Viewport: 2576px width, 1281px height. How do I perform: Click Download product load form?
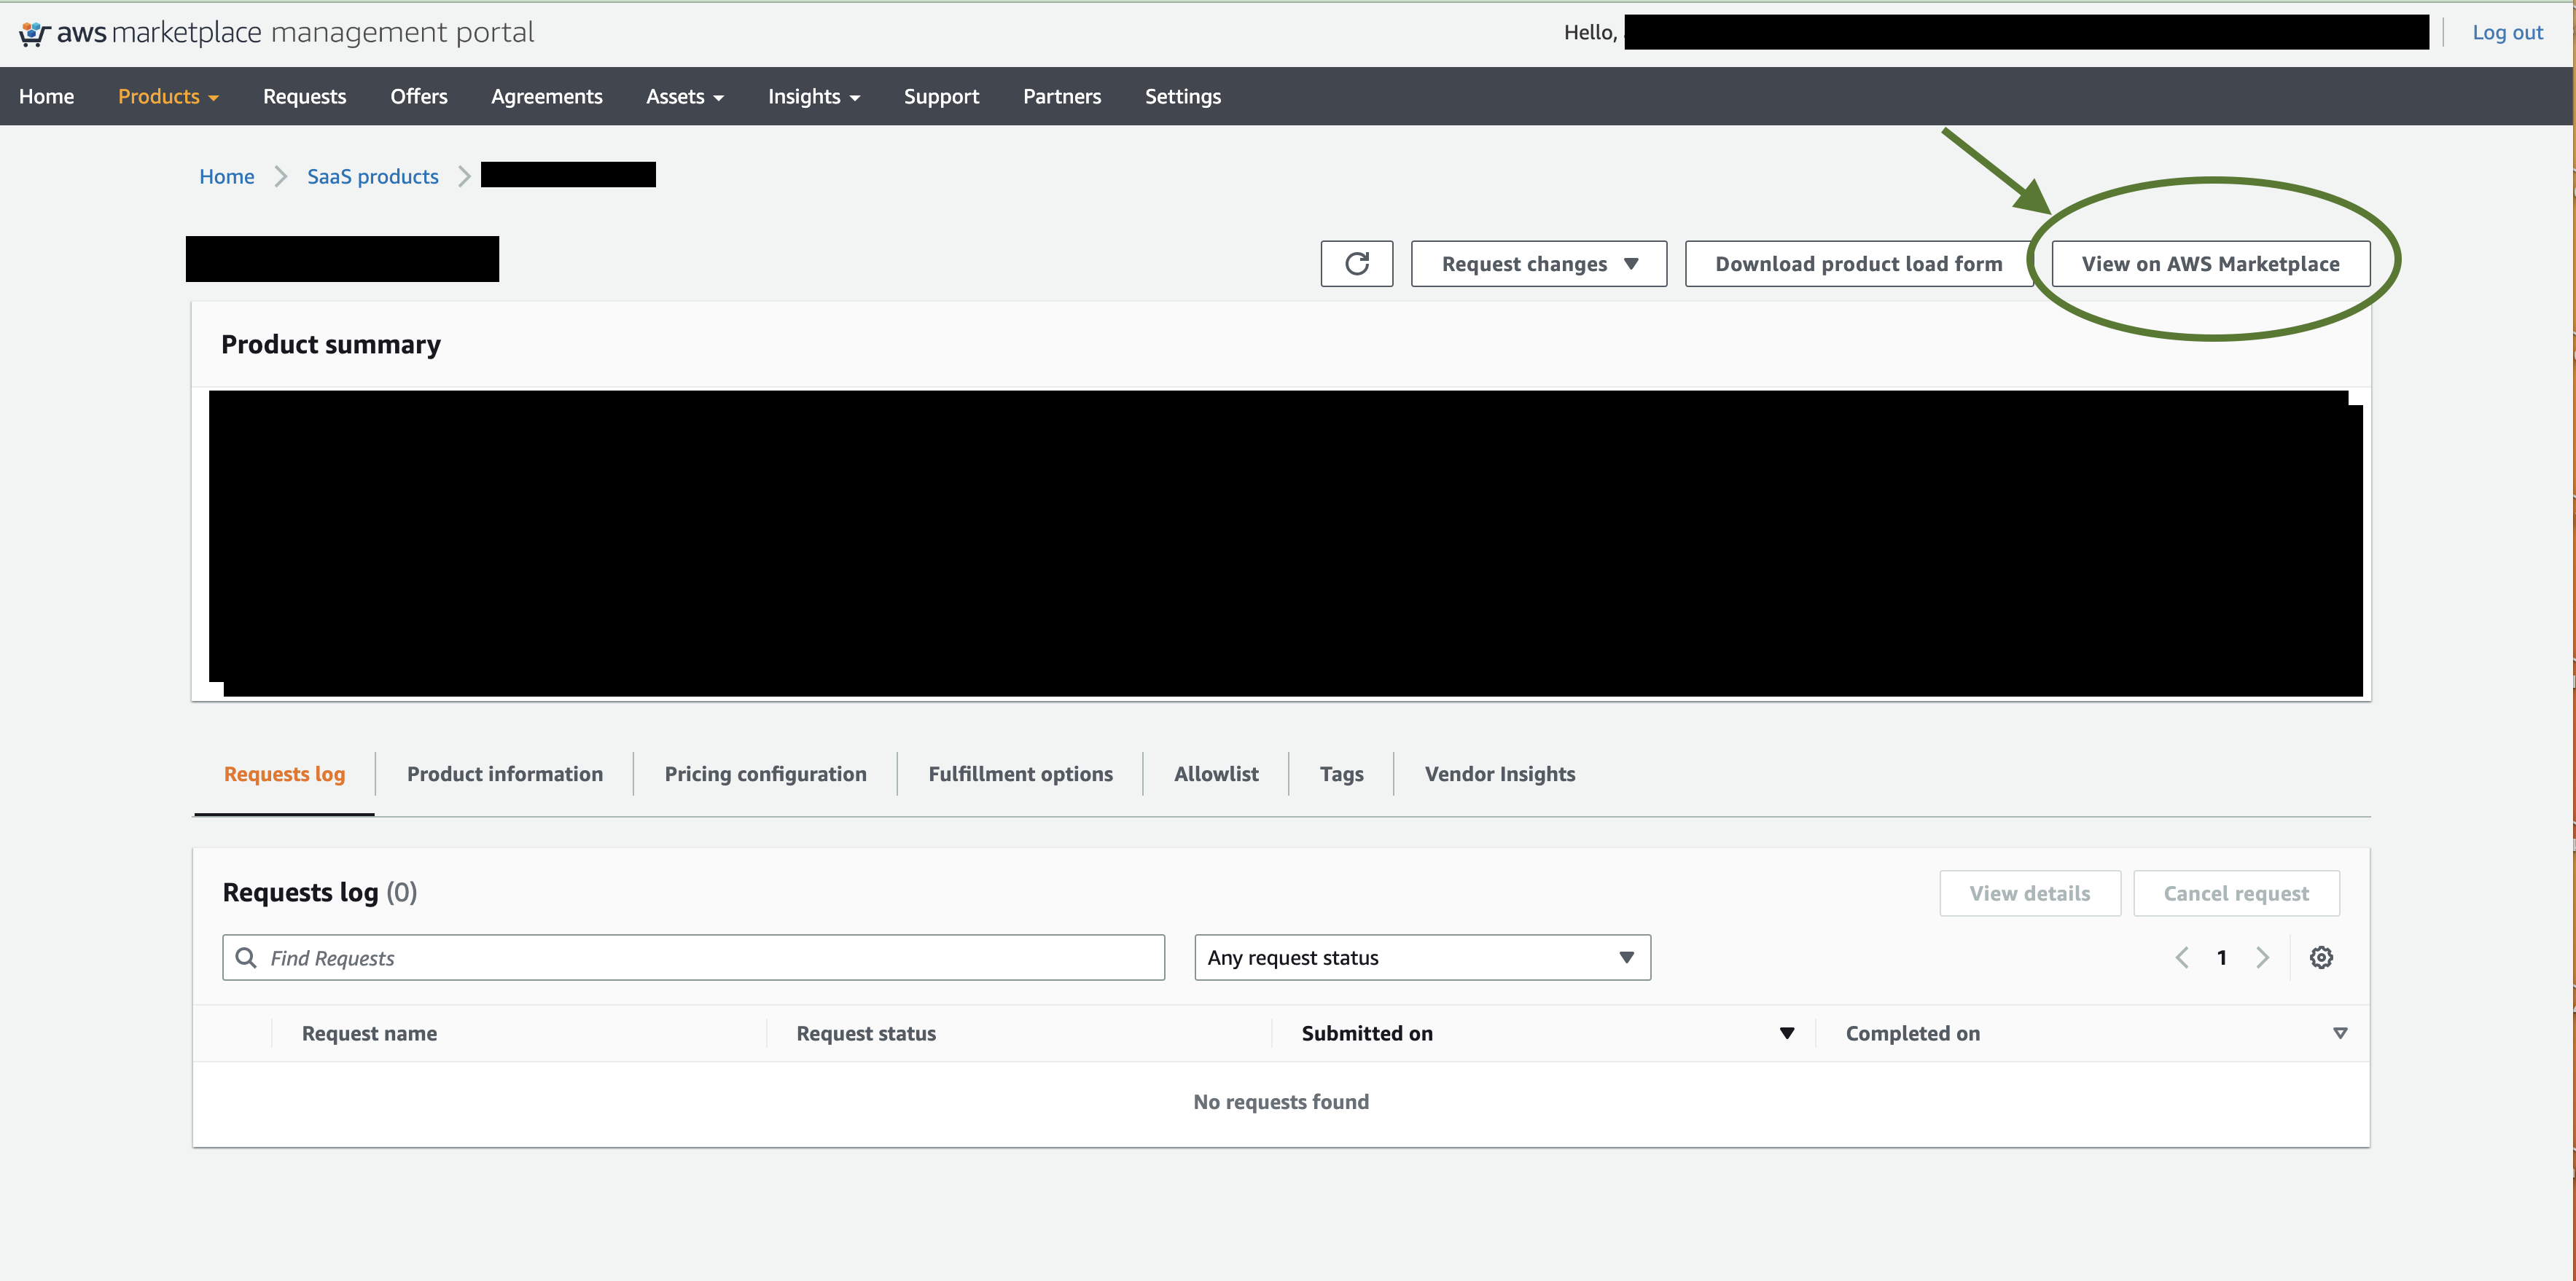point(1858,264)
